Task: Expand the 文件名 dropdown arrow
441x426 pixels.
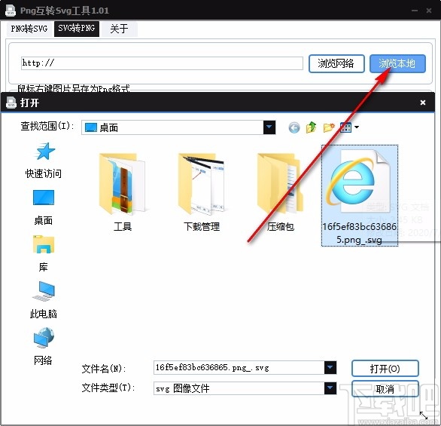Action: [330, 368]
